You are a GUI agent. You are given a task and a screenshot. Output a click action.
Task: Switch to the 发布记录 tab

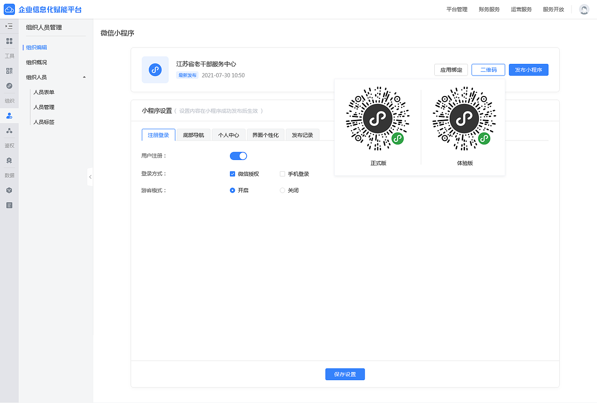click(x=303, y=135)
